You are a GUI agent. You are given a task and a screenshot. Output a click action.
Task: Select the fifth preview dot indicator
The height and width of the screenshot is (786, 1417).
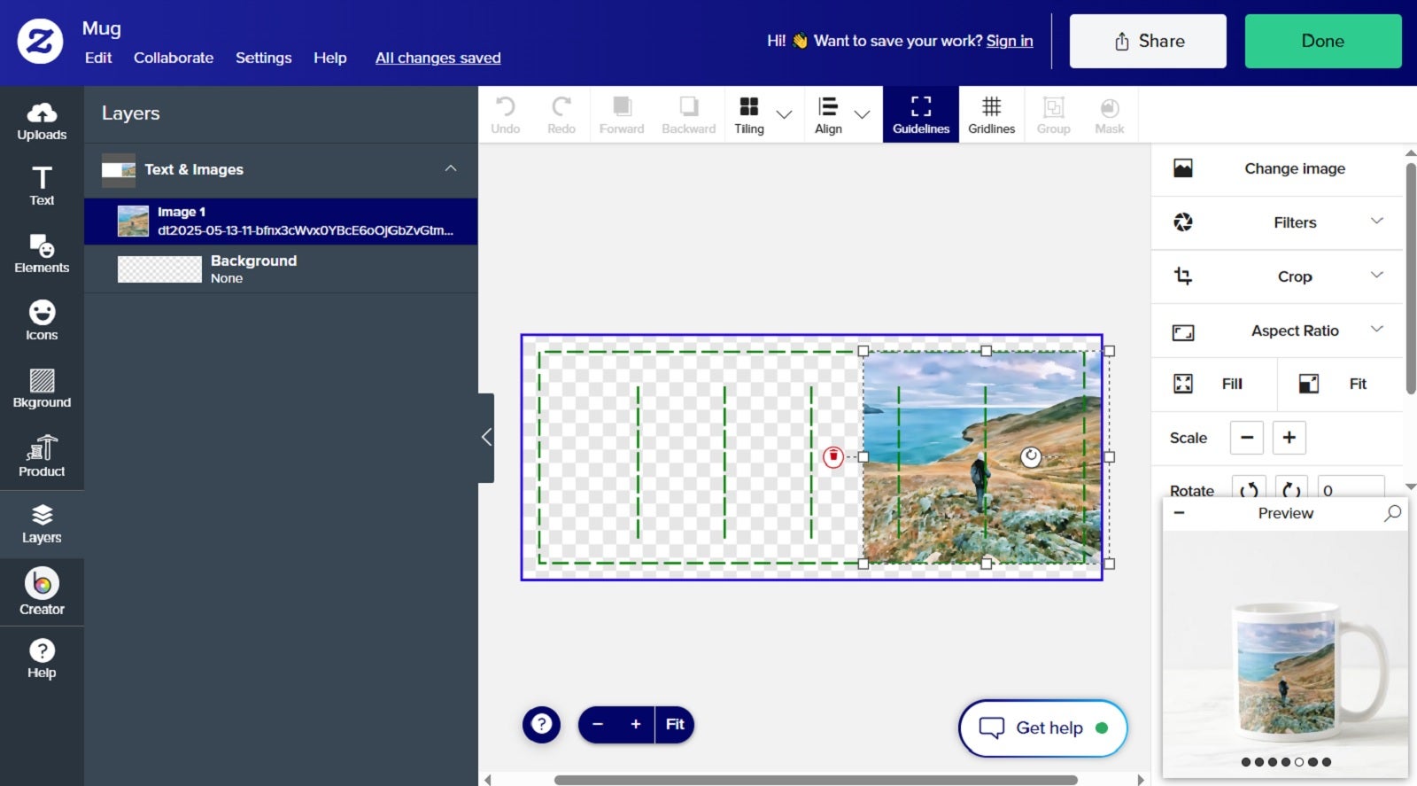(x=1299, y=762)
